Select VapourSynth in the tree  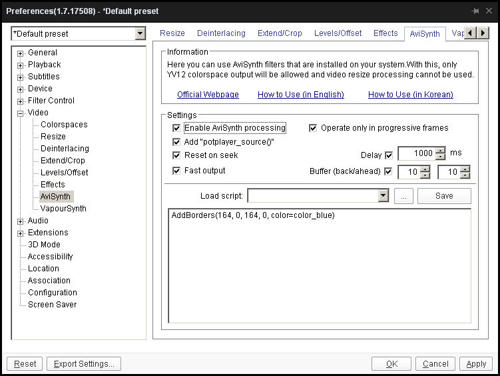pyautogui.click(x=63, y=209)
